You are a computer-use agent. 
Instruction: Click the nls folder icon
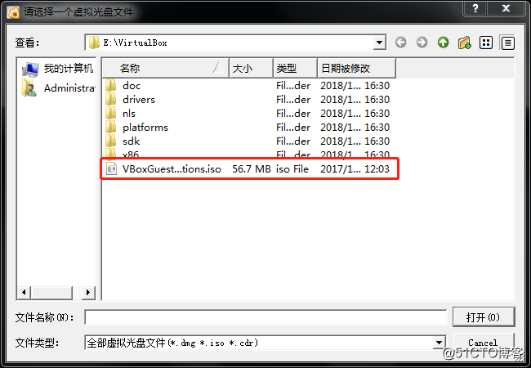click(111, 113)
